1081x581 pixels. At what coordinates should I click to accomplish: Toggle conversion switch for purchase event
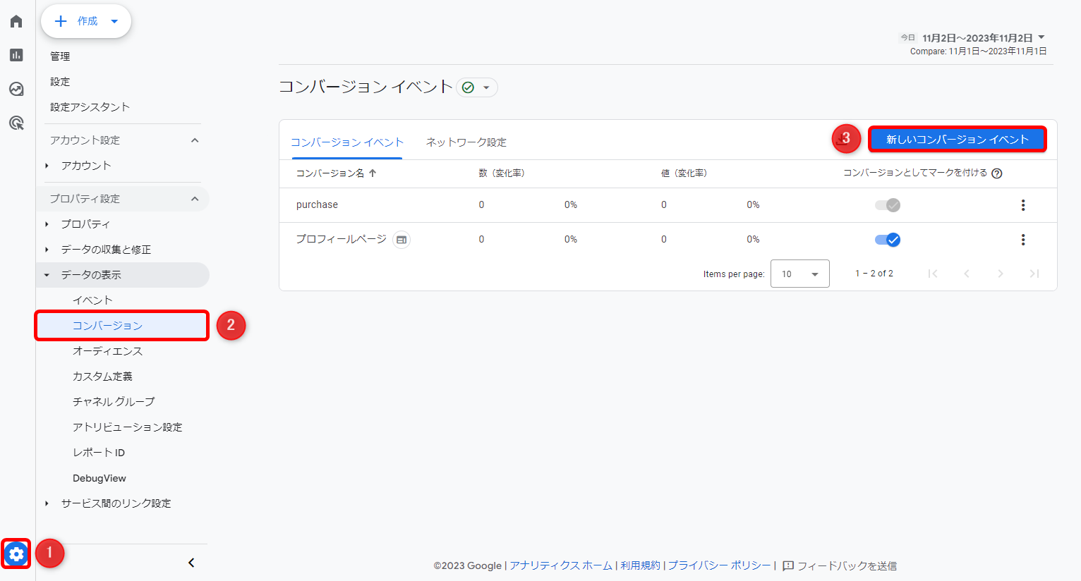click(x=887, y=205)
